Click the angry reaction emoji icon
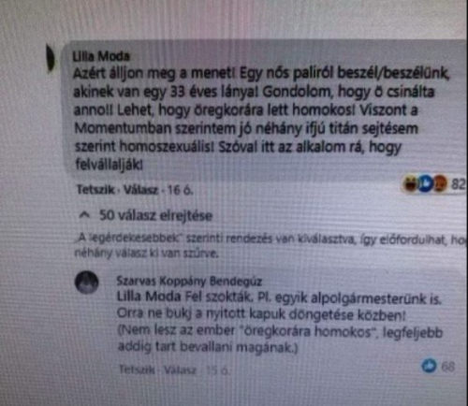 [x=439, y=183]
